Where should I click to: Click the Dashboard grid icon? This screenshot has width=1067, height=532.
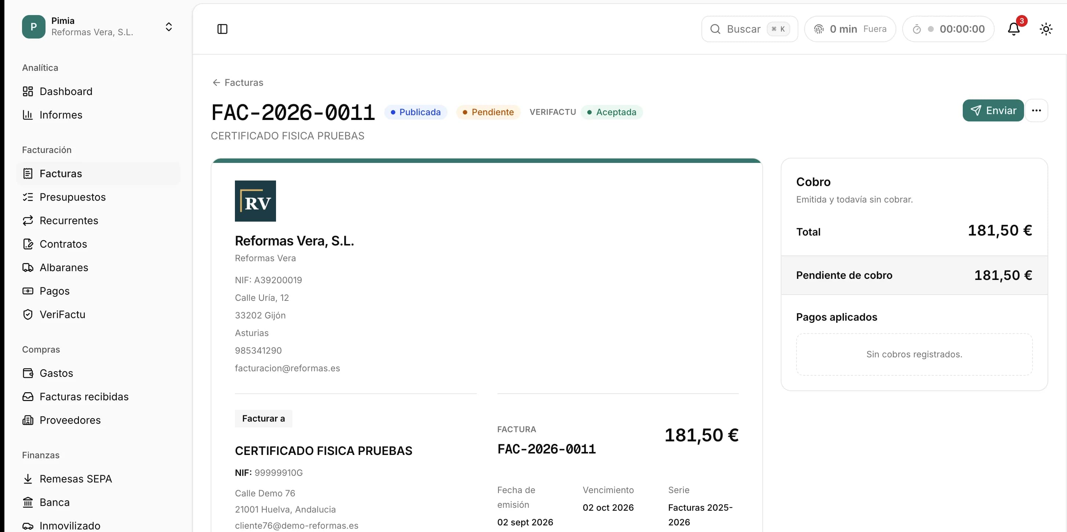28,91
